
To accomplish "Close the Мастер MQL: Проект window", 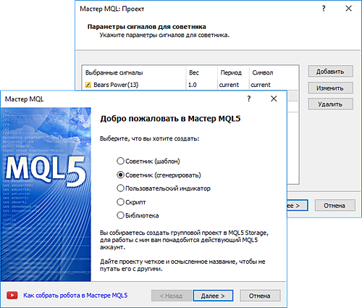I will [x=348, y=9].
